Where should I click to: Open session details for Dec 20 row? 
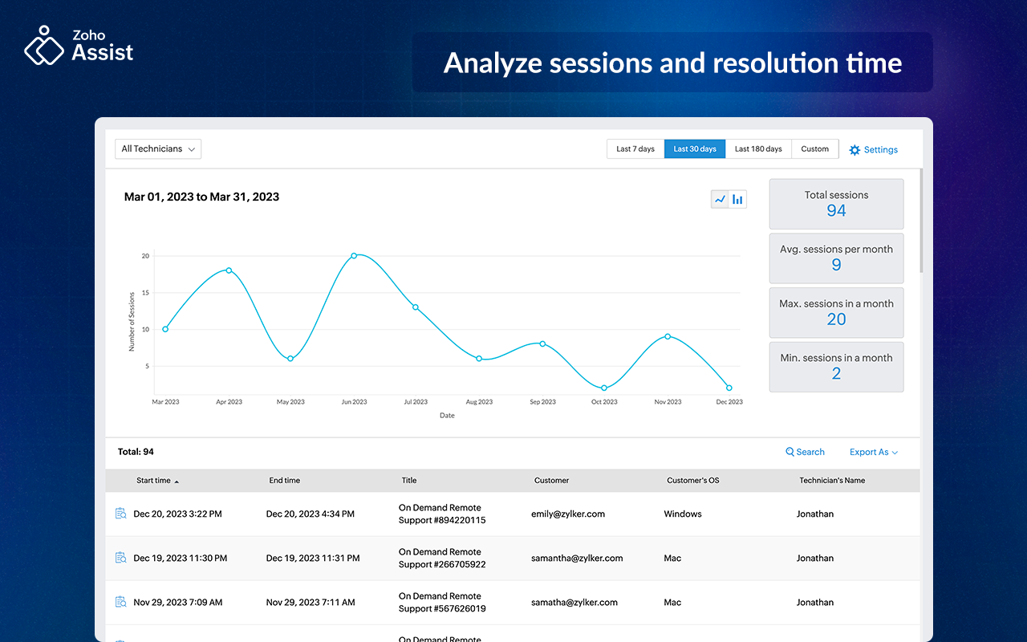coord(121,514)
